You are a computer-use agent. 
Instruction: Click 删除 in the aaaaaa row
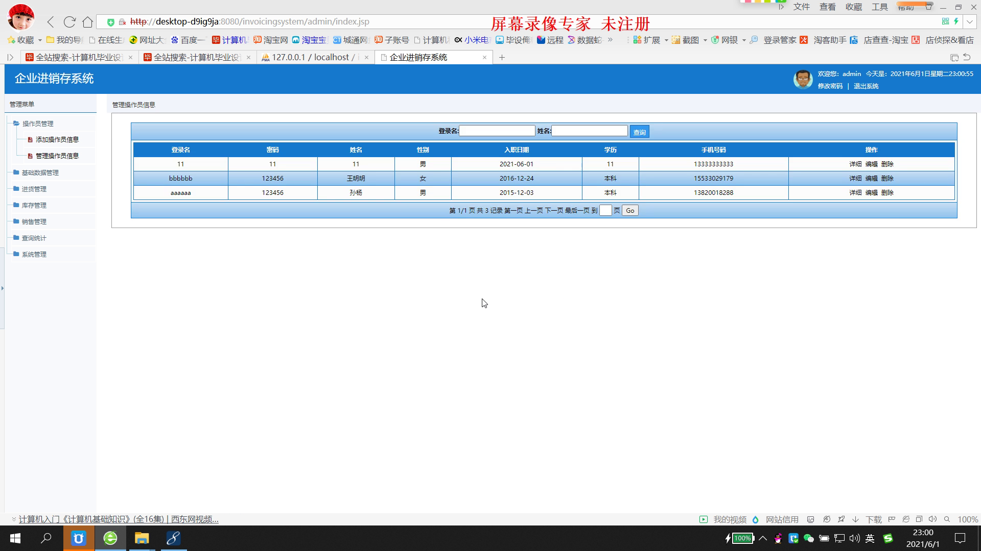(x=887, y=193)
